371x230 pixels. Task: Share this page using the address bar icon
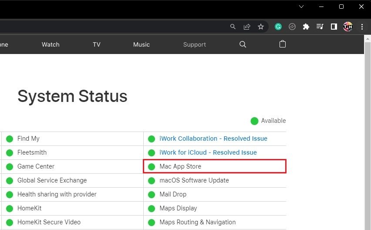pyautogui.click(x=247, y=27)
